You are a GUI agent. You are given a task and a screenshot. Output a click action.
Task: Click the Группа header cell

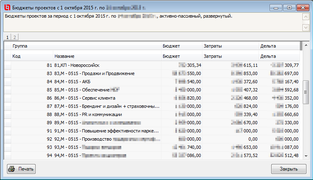82,46
